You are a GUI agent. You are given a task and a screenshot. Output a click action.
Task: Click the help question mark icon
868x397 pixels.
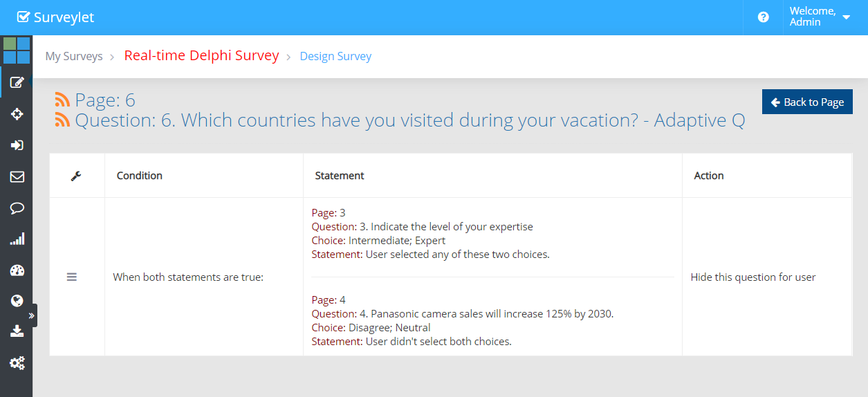coord(763,17)
